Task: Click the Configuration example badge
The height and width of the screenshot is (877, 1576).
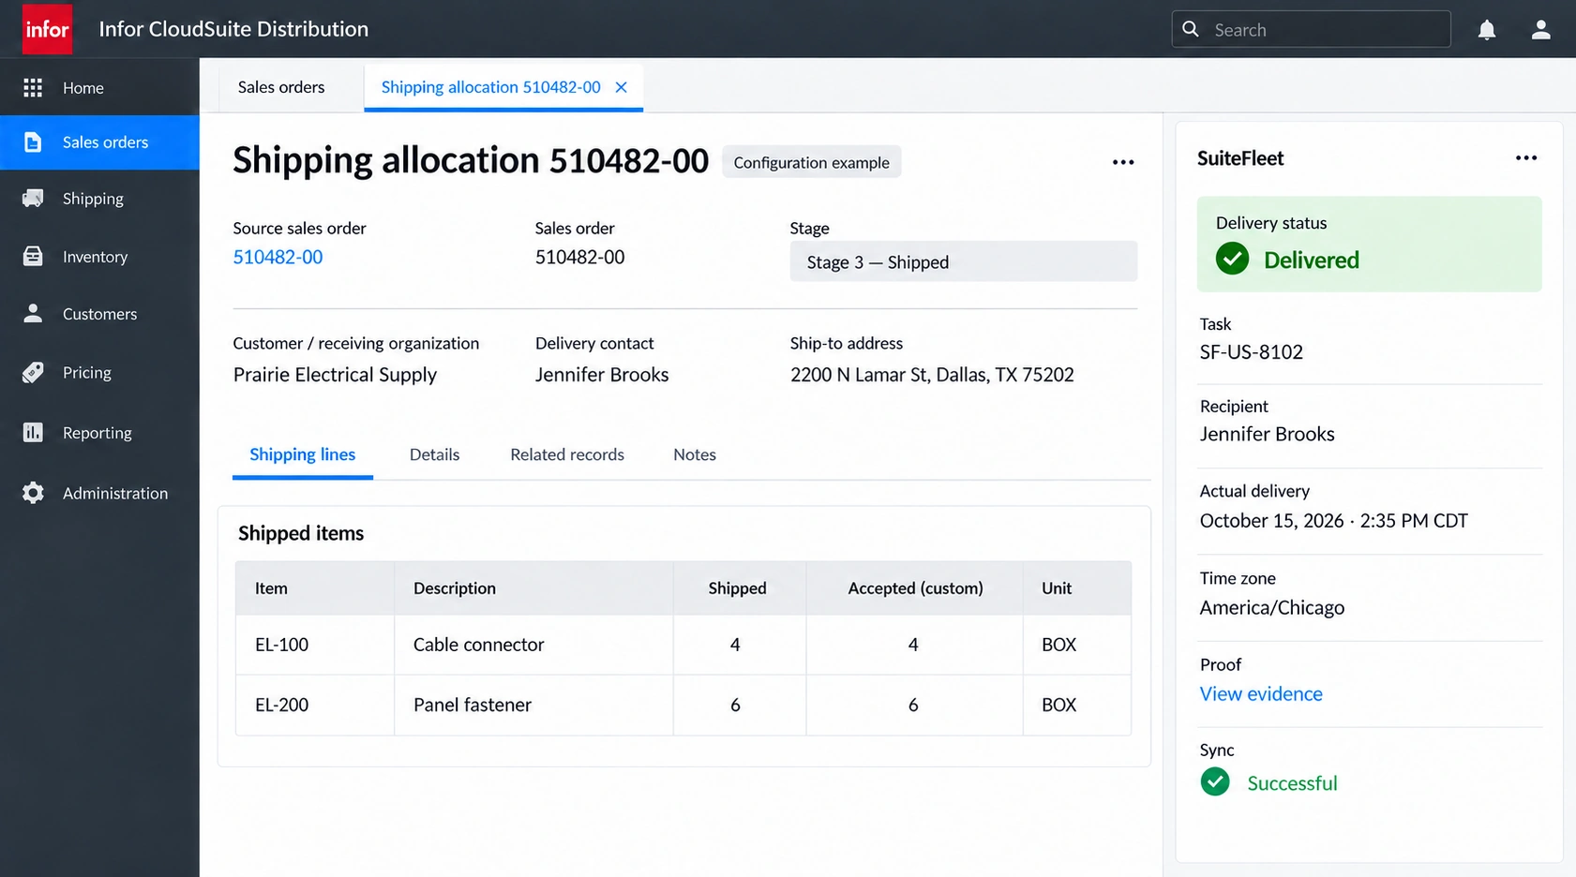Action: (811, 162)
